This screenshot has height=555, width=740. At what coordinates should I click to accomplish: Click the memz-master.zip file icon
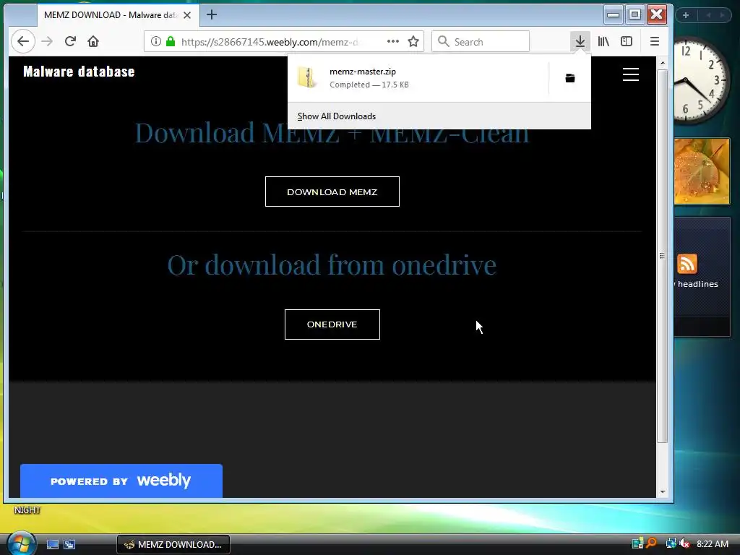click(307, 77)
